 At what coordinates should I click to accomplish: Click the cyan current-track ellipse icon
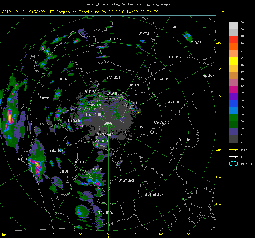pyautogui.click(x=233, y=164)
